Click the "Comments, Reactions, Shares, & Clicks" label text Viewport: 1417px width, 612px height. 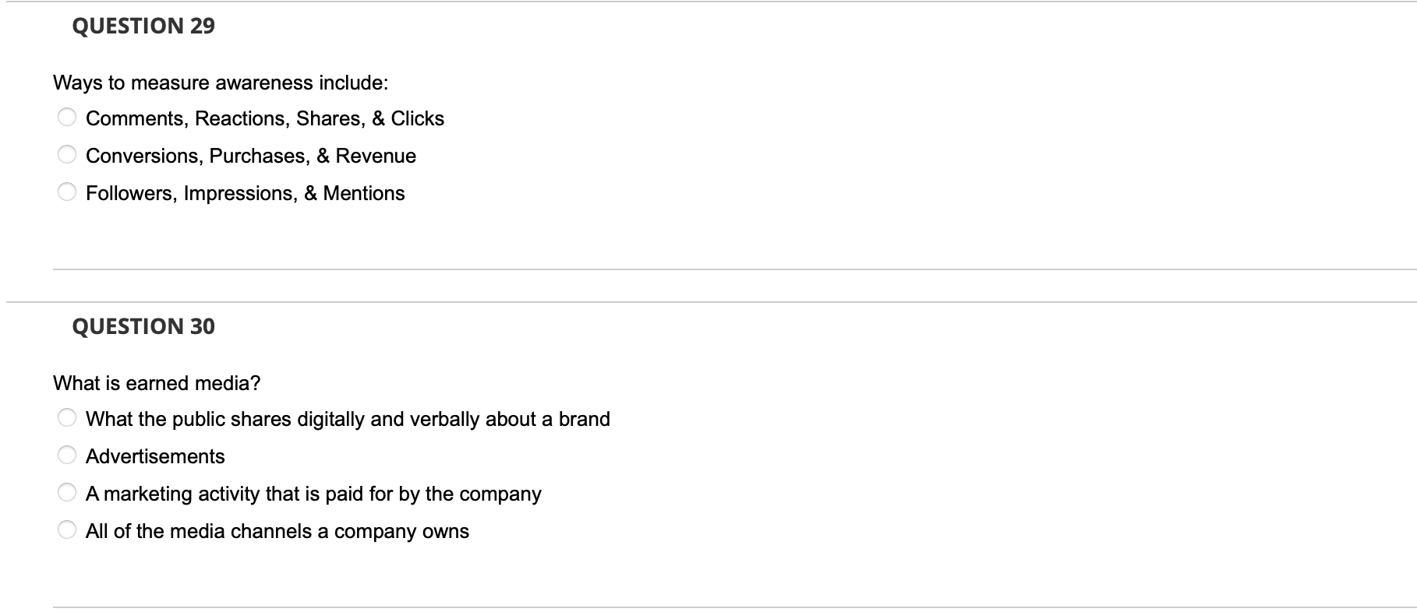tap(265, 118)
